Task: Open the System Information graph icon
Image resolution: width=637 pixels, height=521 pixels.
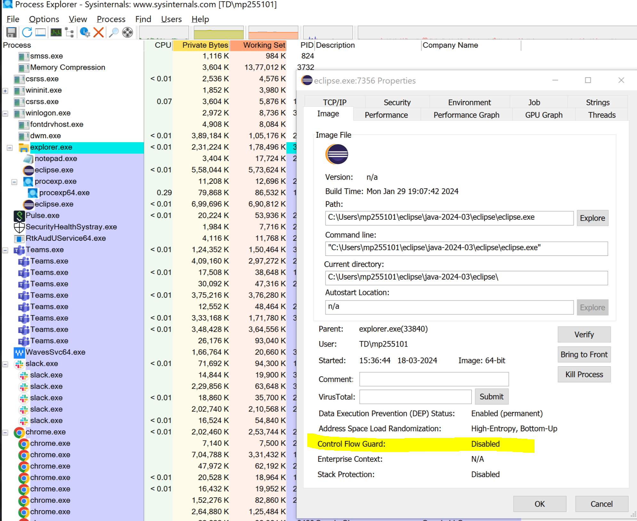Action: click(56, 32)
